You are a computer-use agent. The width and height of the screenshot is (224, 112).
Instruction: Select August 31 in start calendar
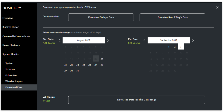pos(77,71)
